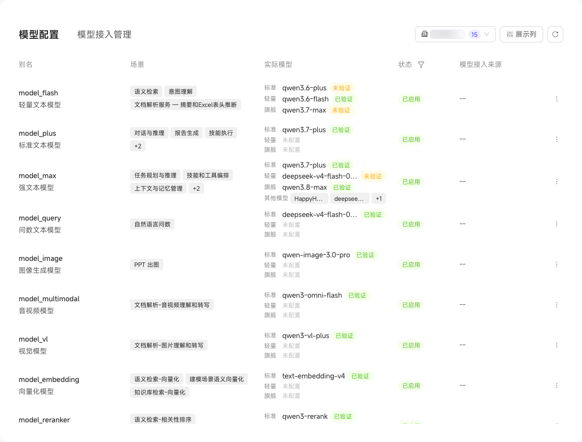
Task: Open more actions for model_multimodal row
Action: pyautogui.click(x=556, y=305)
